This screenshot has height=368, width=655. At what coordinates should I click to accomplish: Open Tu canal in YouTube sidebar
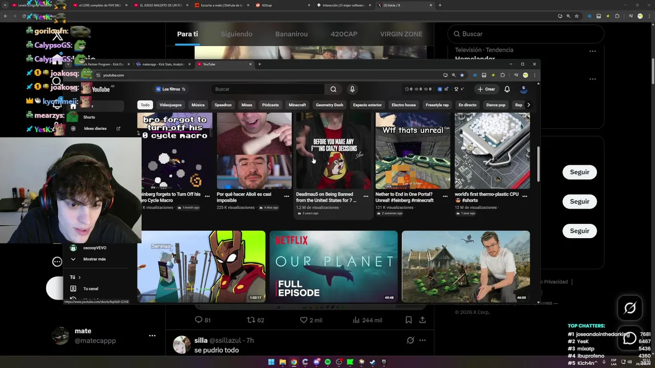(91, 289)
